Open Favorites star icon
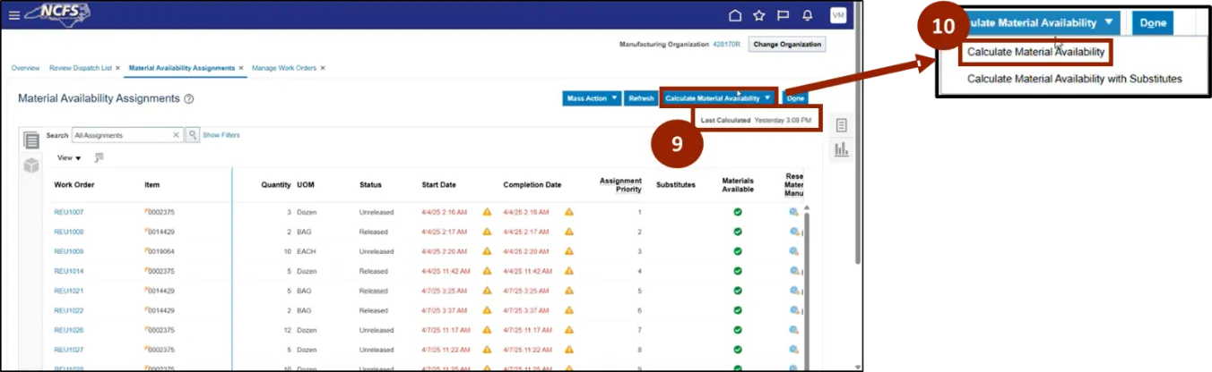Viewport: 1212px width, 372px height. [x=758, y=15]
